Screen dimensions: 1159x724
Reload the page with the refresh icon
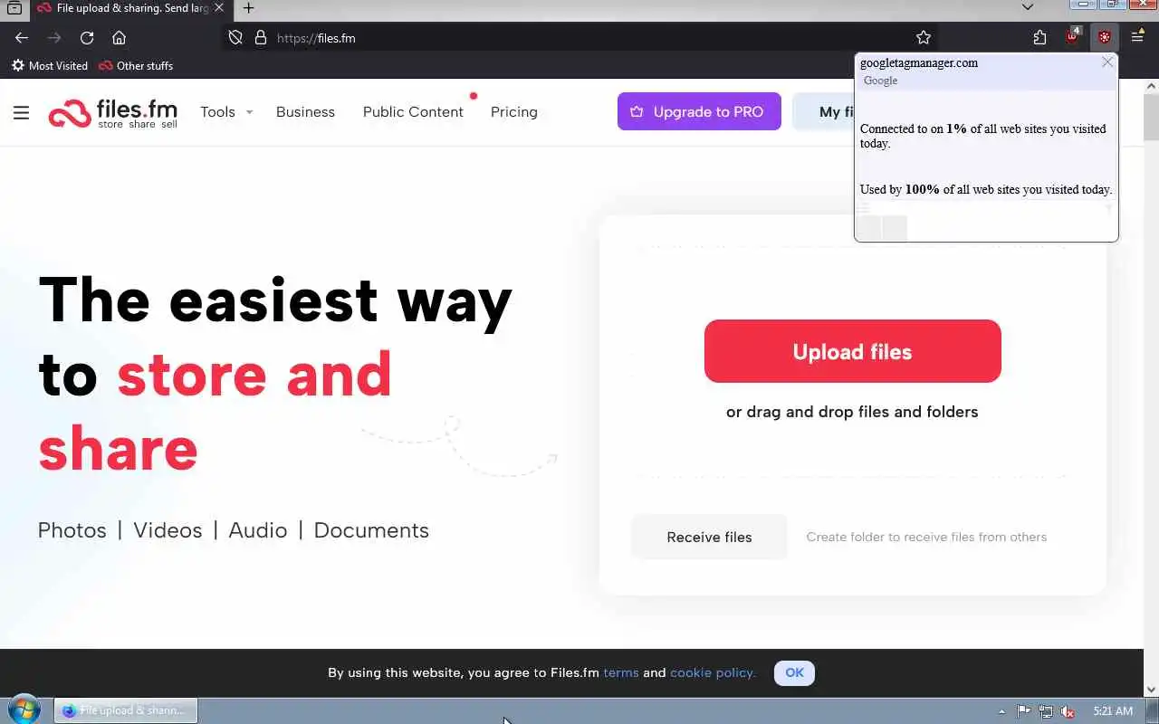tap(87, 38)
